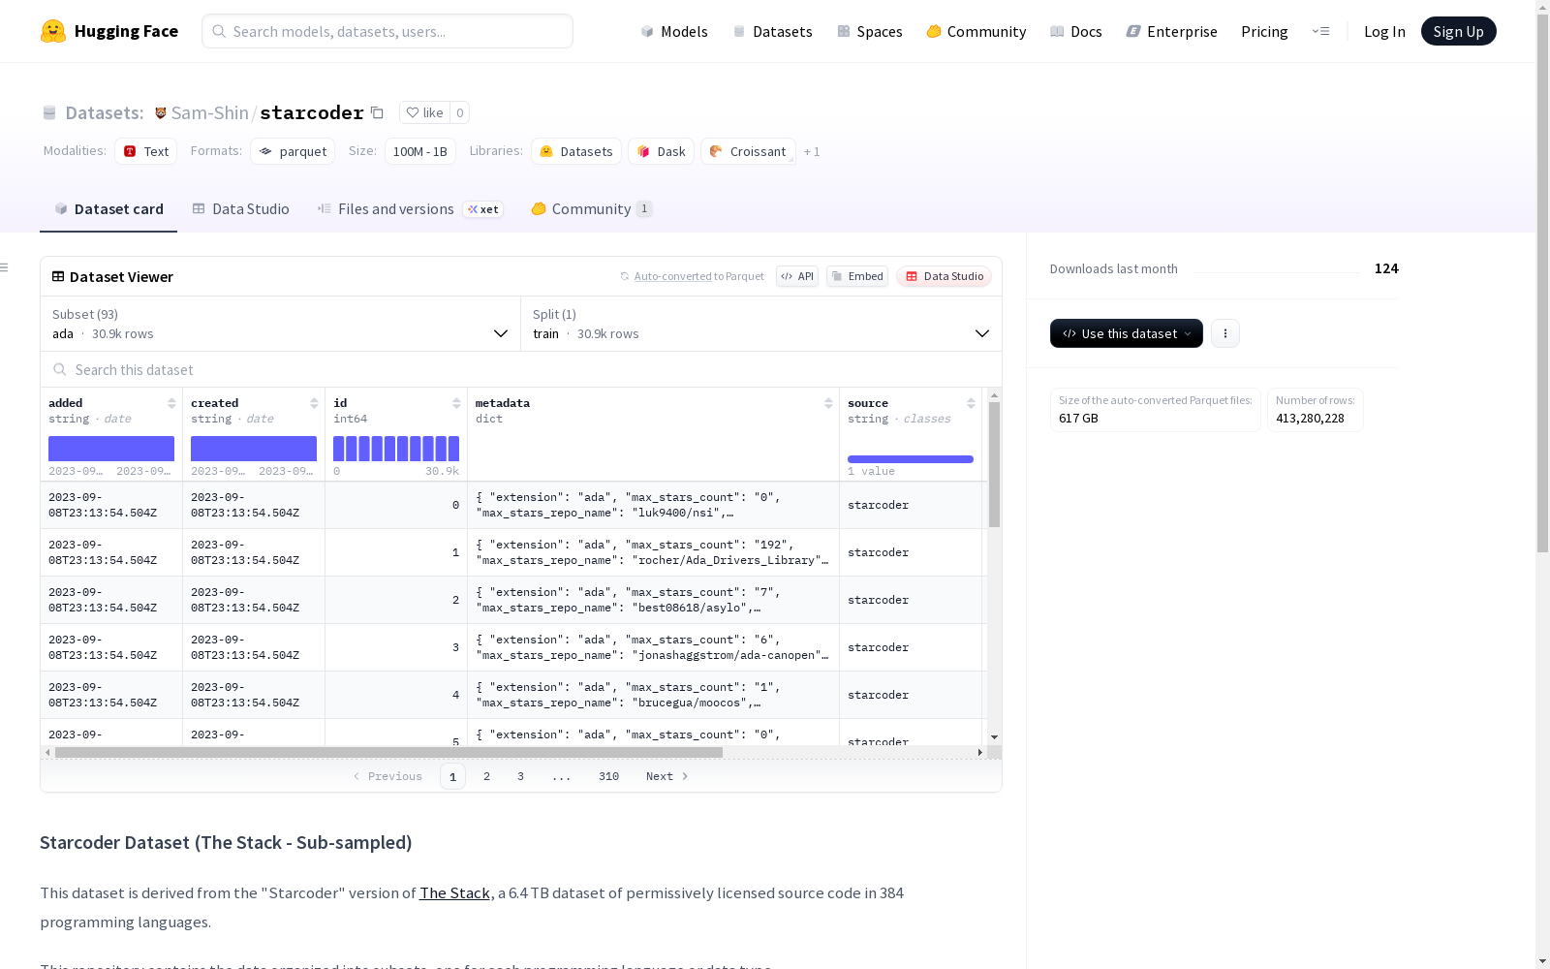This screenshot has width=1550, height=969.
Task: Select the Croissant library tag
Action: tap(748, 151)
